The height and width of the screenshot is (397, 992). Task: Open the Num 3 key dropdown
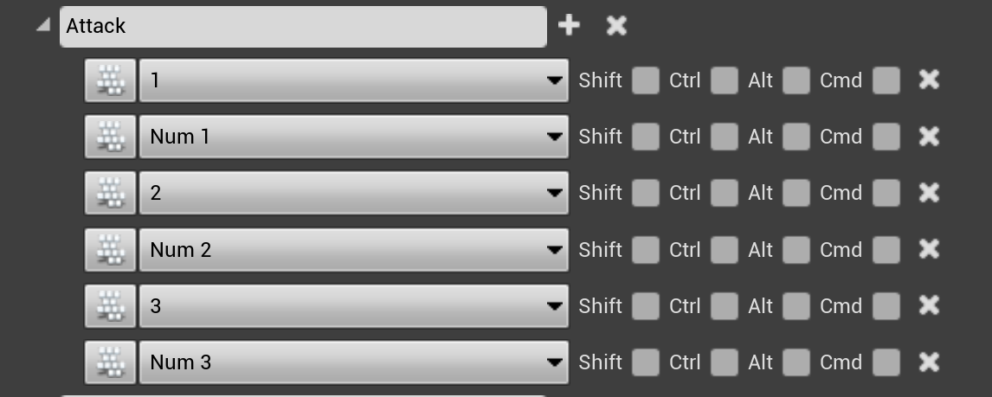pyautogui.click(x=353, y=362)
